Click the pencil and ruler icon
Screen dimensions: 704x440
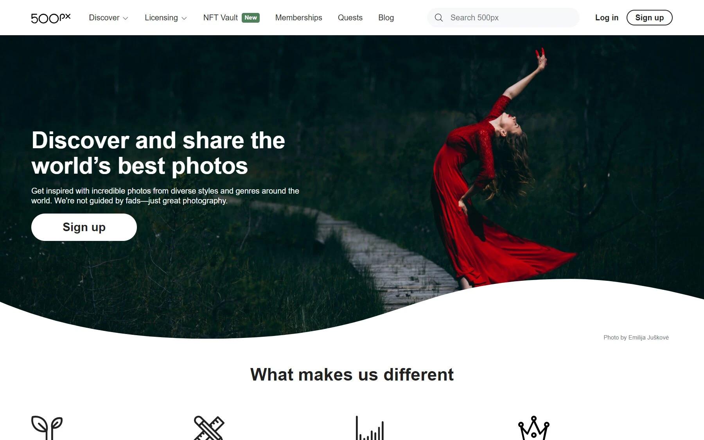coord(209,427)
